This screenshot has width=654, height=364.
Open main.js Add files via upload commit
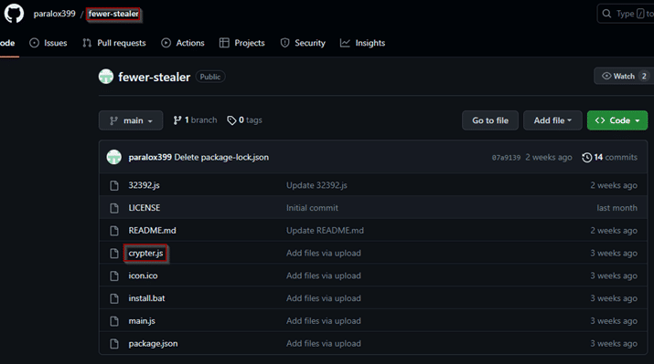[x=324, y=321]
